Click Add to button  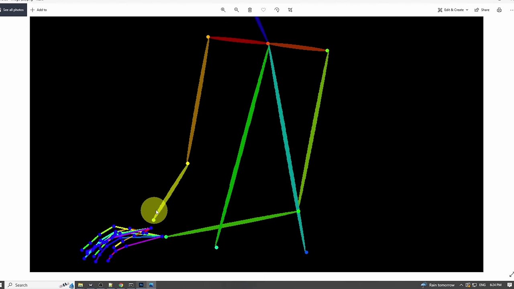click(39, 10)
